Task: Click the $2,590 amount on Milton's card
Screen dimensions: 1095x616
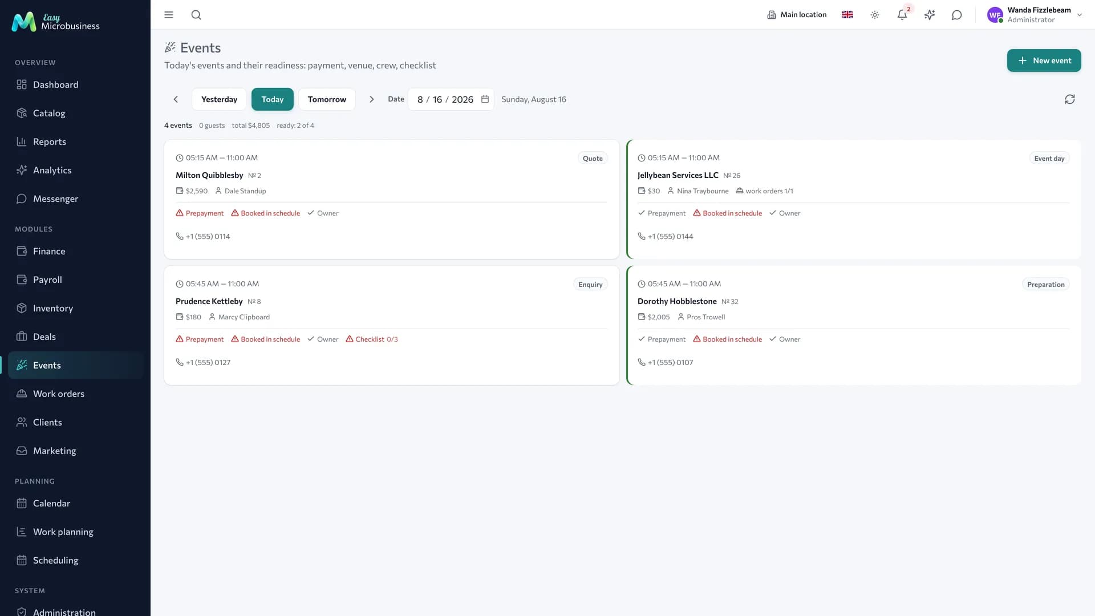Action: coord(197,191)
